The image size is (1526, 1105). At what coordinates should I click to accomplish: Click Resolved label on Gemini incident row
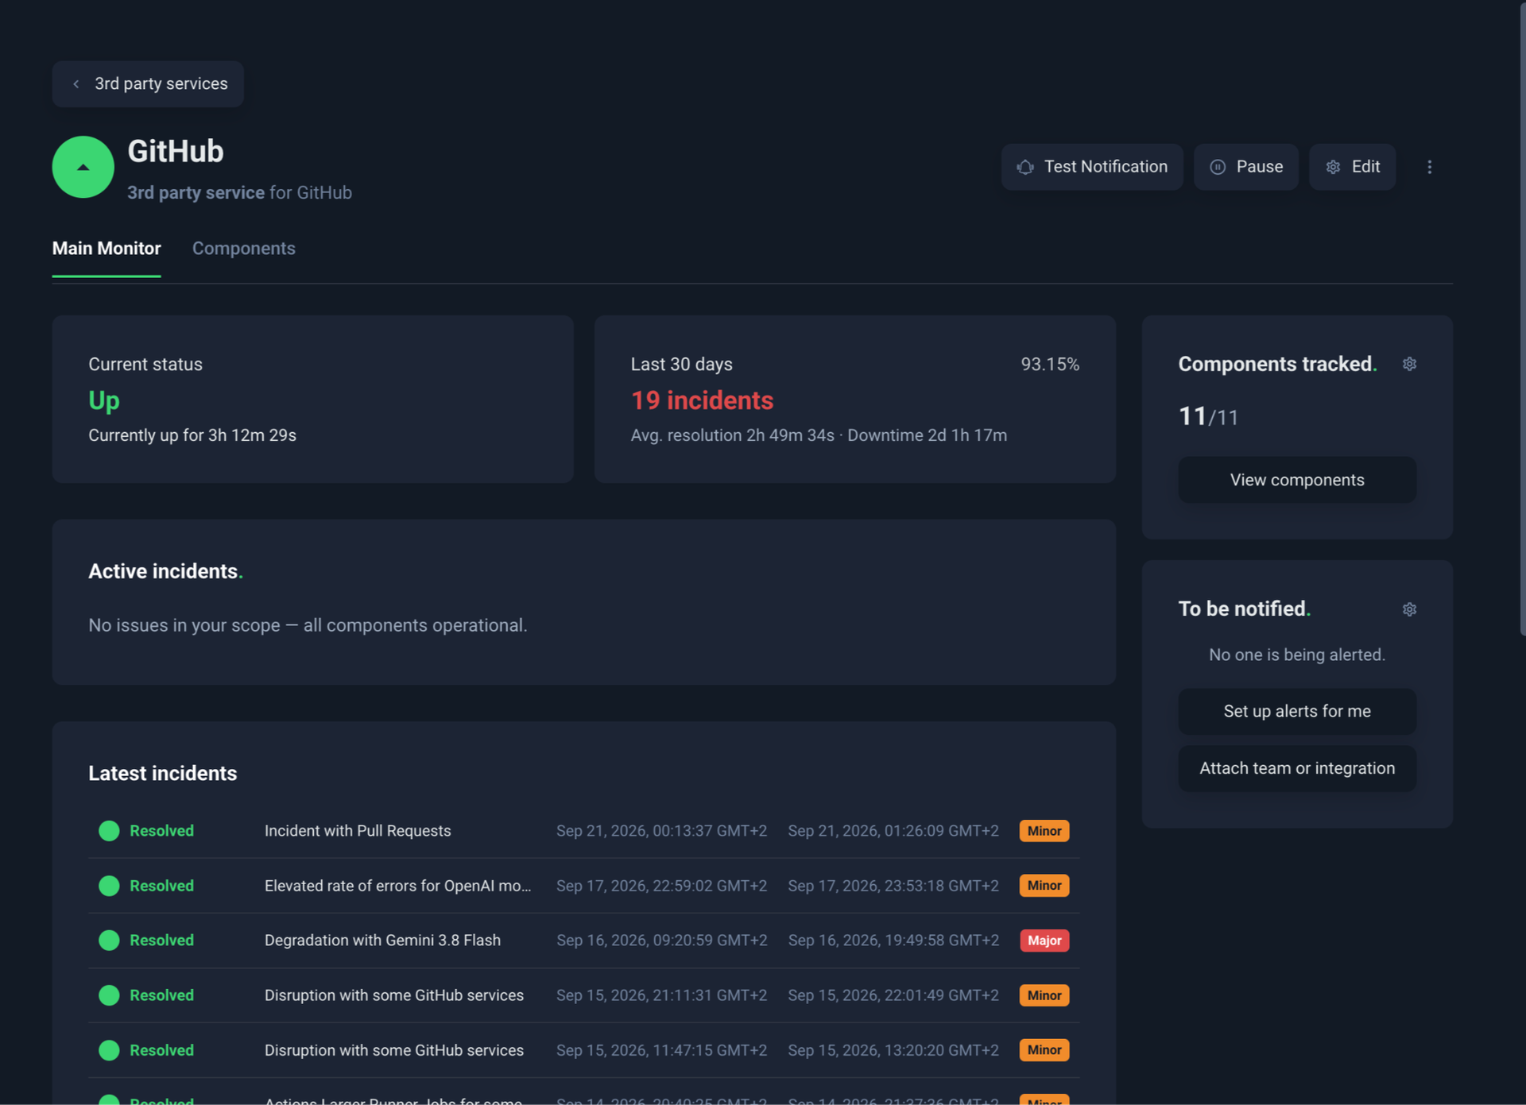point(161,941)
